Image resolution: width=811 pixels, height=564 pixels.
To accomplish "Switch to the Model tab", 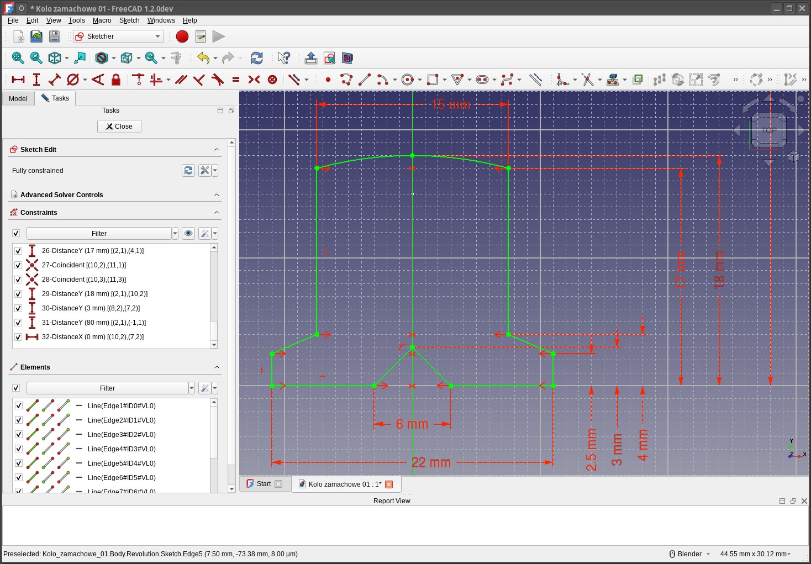I will coord(18,99).
